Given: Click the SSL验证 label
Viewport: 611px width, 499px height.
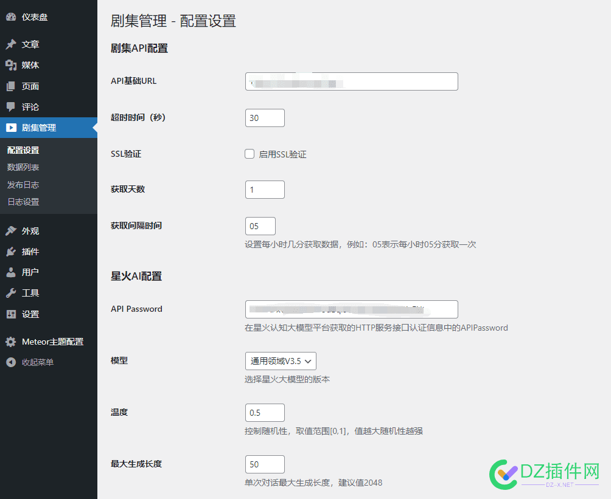Looking at the screenshot, I should [x=126, y=154].
